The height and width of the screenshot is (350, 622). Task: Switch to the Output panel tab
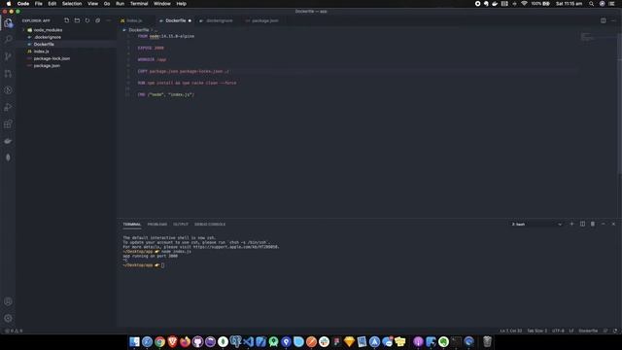coord(181,225)
